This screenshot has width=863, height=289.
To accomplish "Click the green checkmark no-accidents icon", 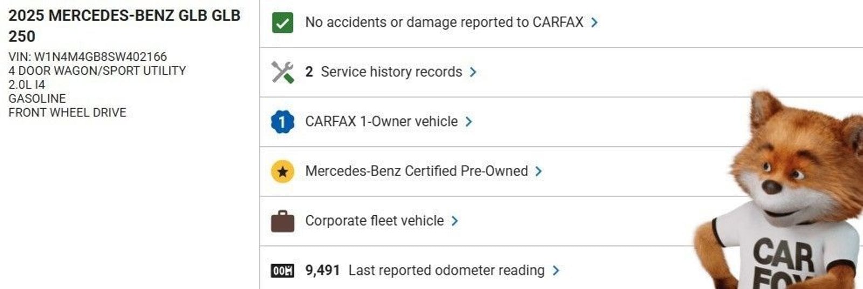I will point(283,23).
